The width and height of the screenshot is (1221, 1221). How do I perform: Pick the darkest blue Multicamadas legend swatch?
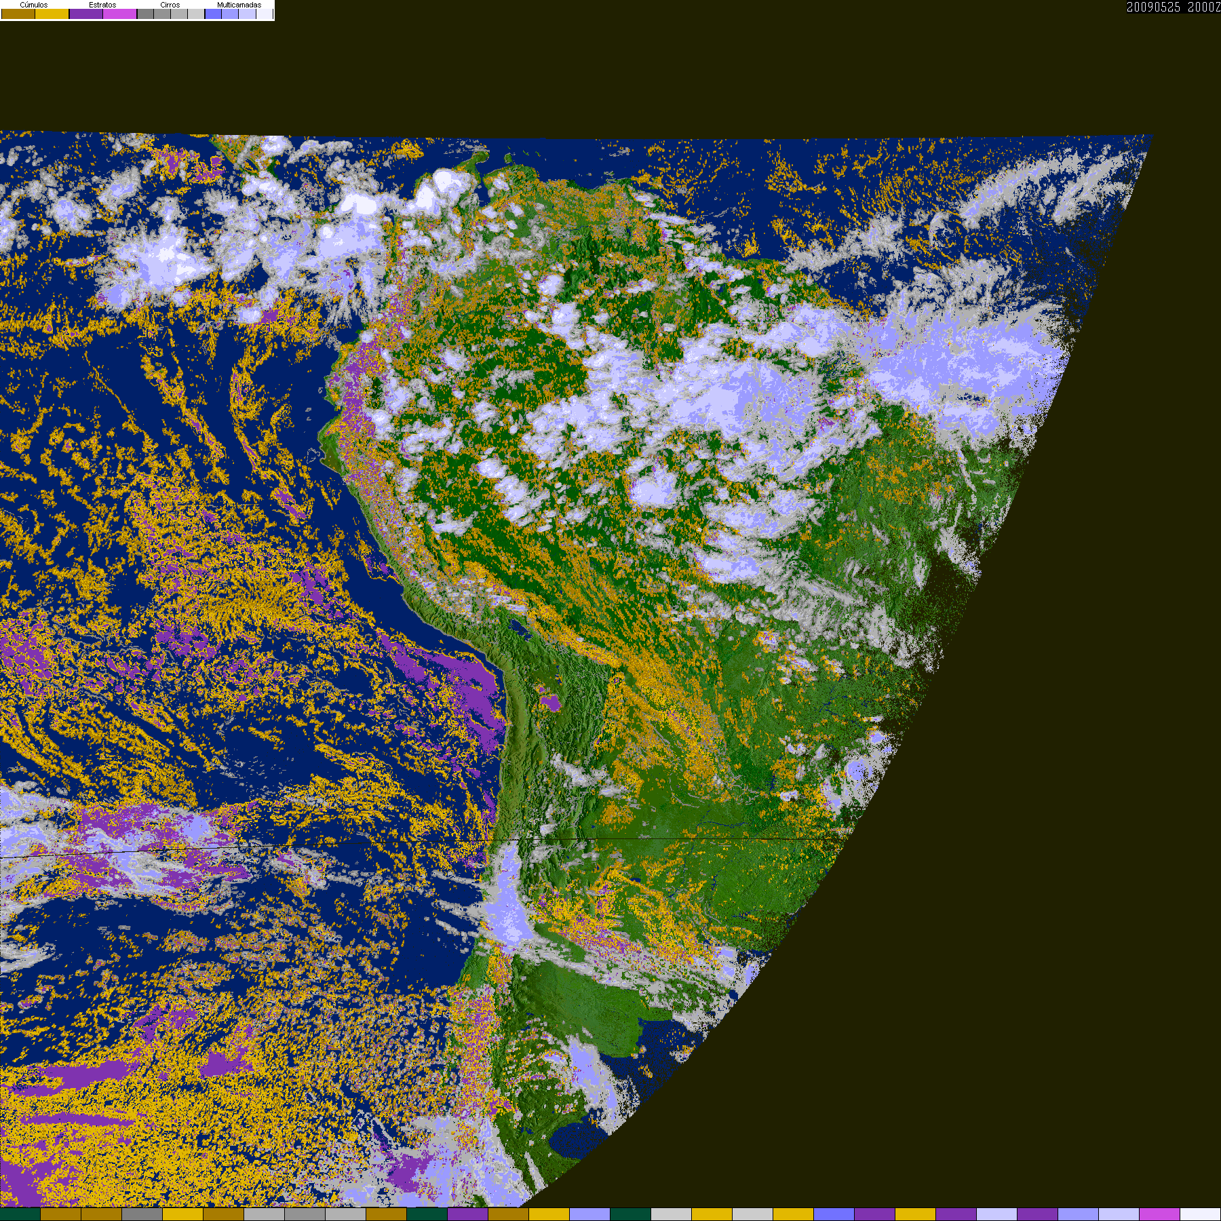pyautogui.click(x=213, y=14)
